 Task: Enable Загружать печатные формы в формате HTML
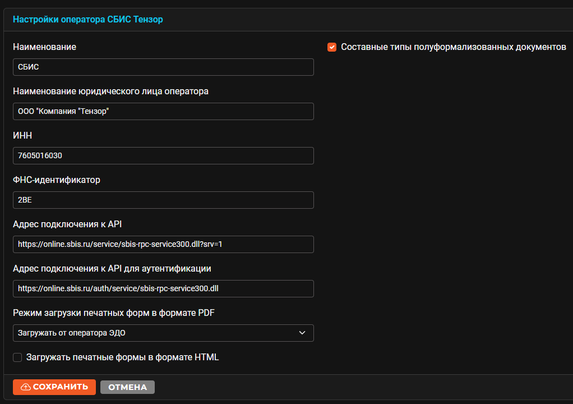coord(17,357)
